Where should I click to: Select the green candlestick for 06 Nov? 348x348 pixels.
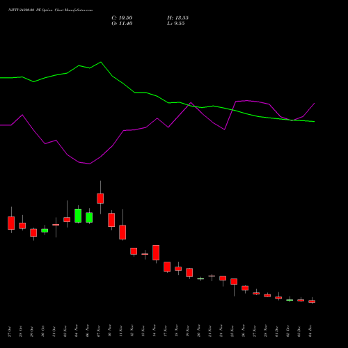pyautogui.click(x=89, y=218)
